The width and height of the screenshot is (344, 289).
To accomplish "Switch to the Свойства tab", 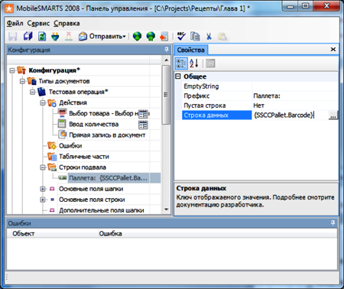I will (x=191, y=50).
